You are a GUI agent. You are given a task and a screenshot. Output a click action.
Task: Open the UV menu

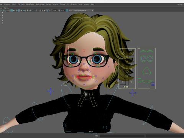click(67, 4)
